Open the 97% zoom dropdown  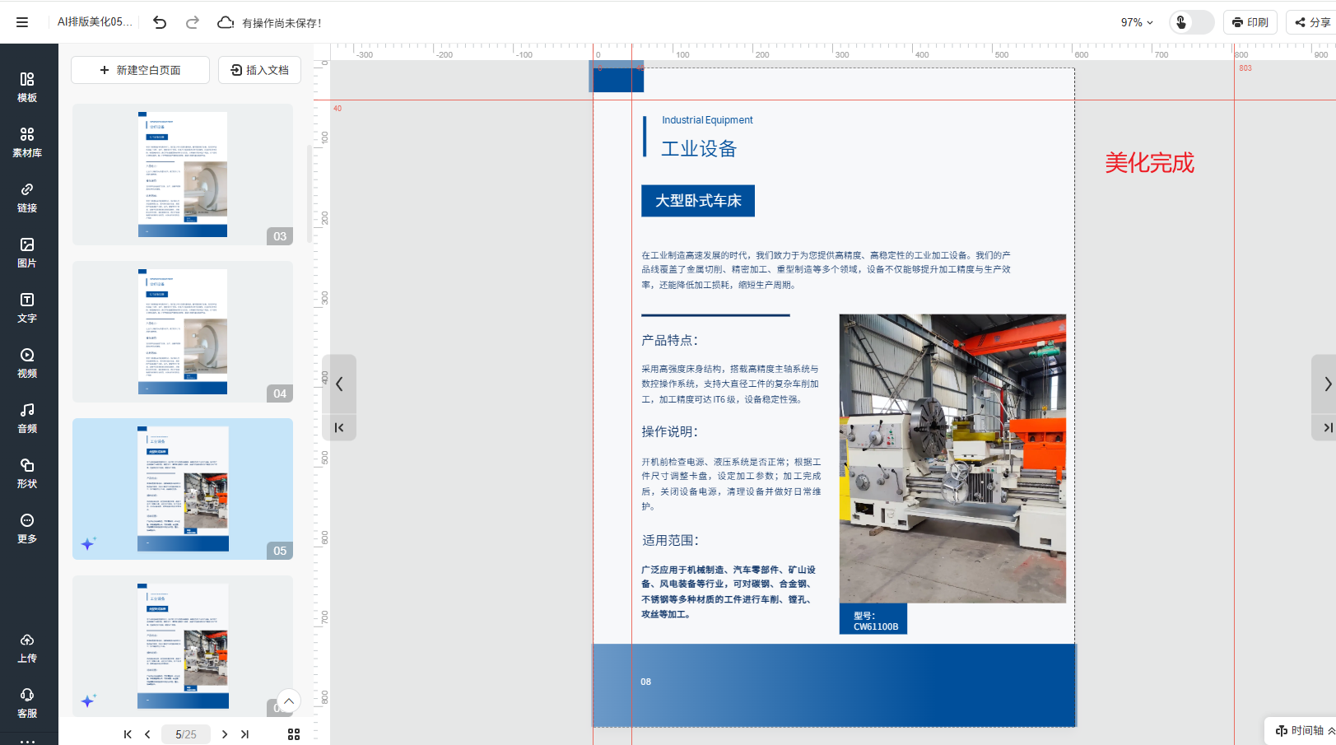[1137, 22]
